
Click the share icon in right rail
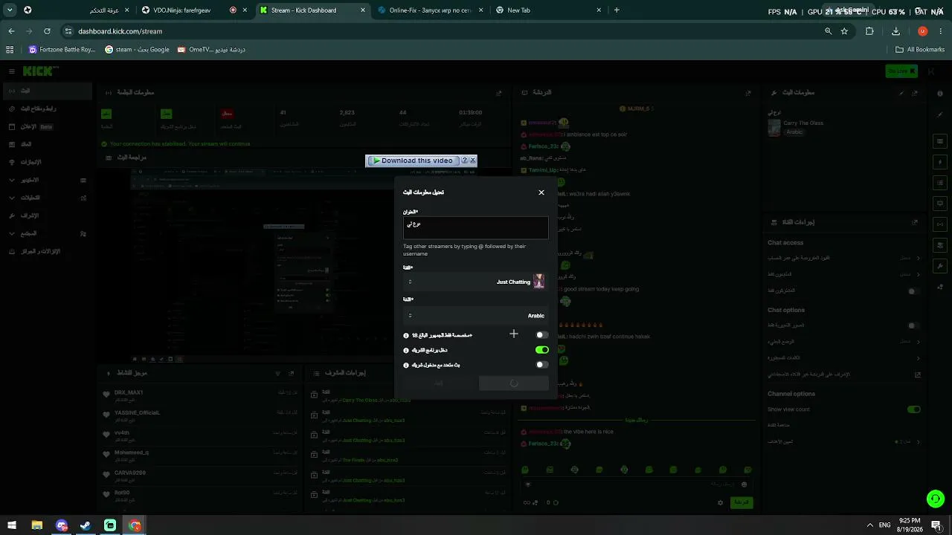tap(940, 287)
